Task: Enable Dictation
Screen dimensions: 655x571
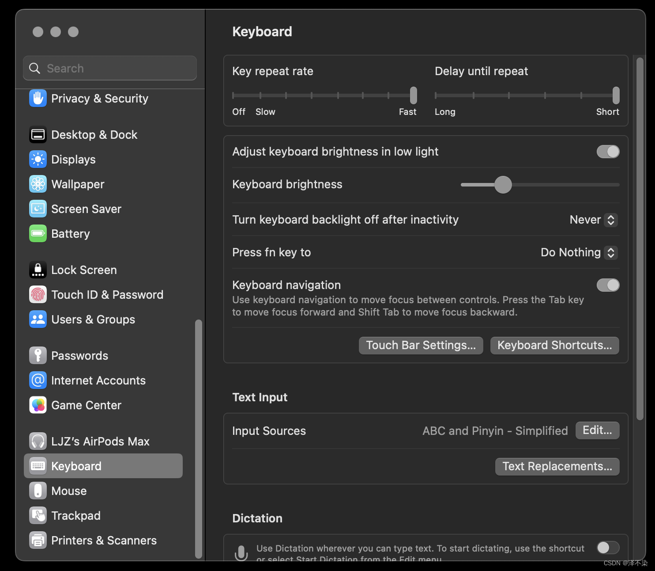Action: coord(608,548)
